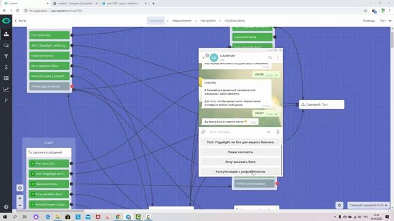Switch to the second browser tab

pos(75,4)
